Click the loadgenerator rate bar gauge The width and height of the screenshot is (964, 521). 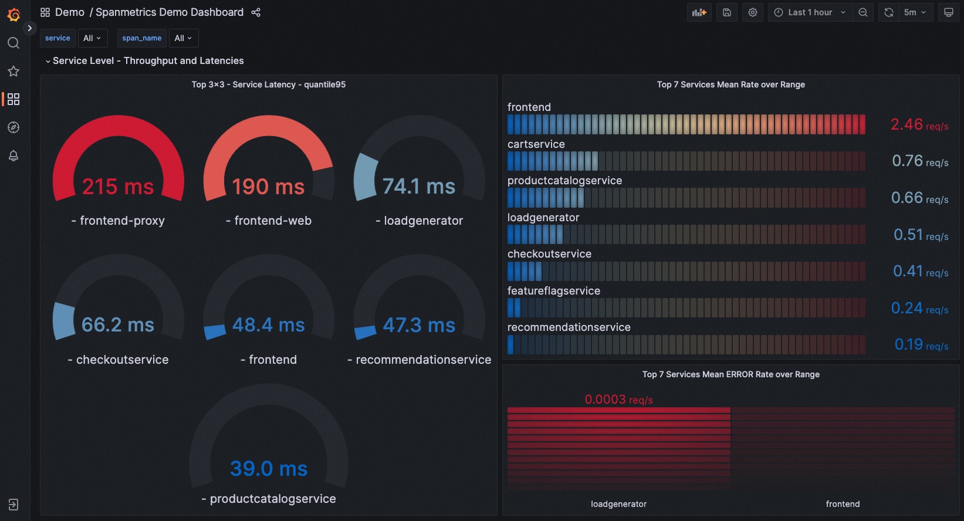686,235
